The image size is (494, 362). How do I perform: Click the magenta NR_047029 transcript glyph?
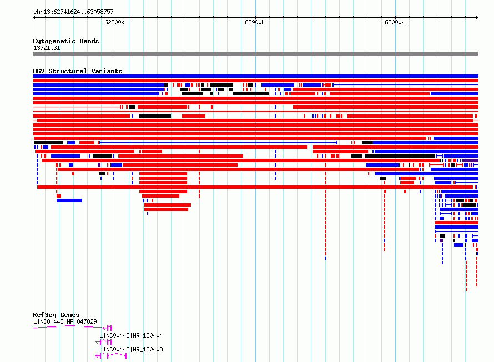click(72, 328)
